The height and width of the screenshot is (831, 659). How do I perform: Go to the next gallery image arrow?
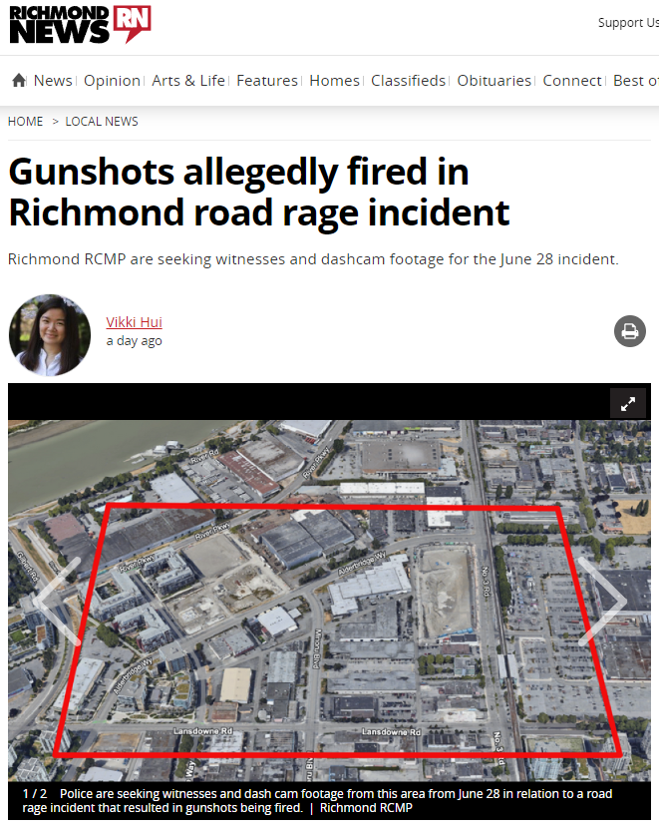(x=602, y=601)
